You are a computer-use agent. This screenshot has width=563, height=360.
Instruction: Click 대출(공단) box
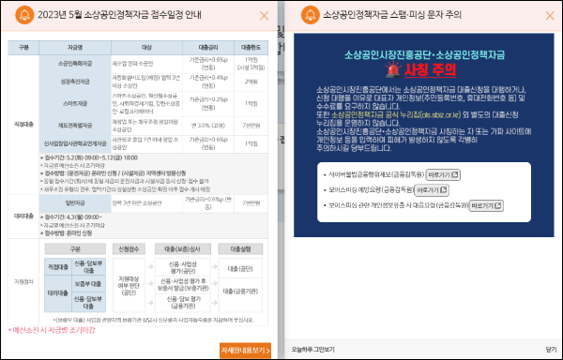[x=240, y=268]
